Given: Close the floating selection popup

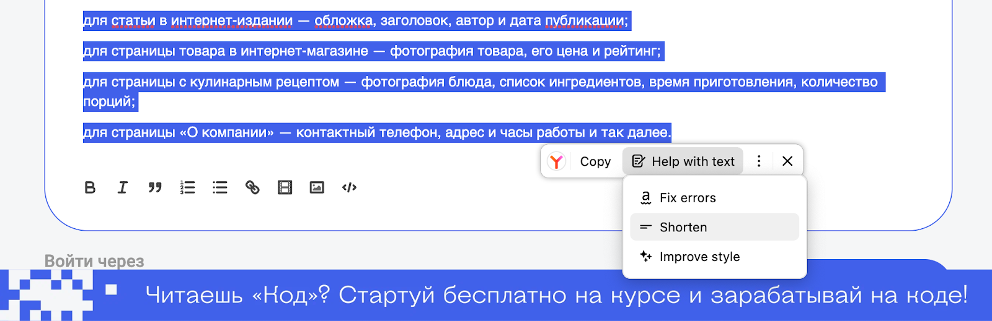Looking at the screenshot, I should pyautogui.click(x=787, y=161).
